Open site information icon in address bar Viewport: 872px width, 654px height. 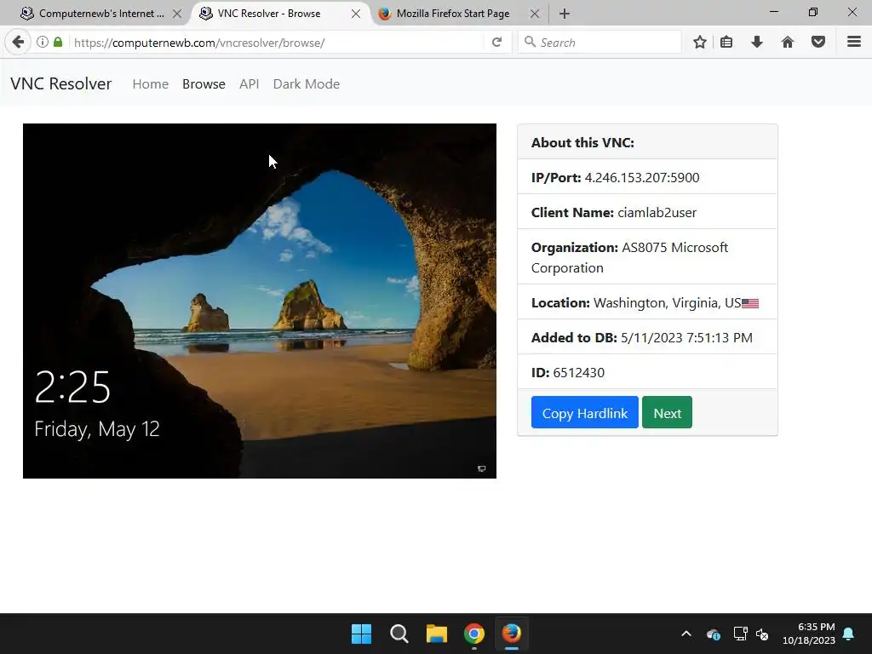(43, 43)
